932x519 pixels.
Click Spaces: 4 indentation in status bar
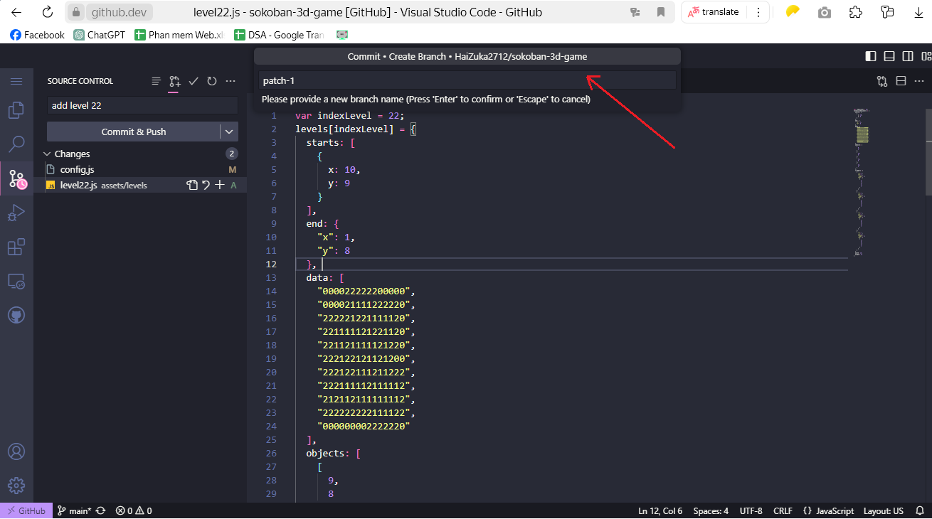pyautogui.click(x=711, y=510)
